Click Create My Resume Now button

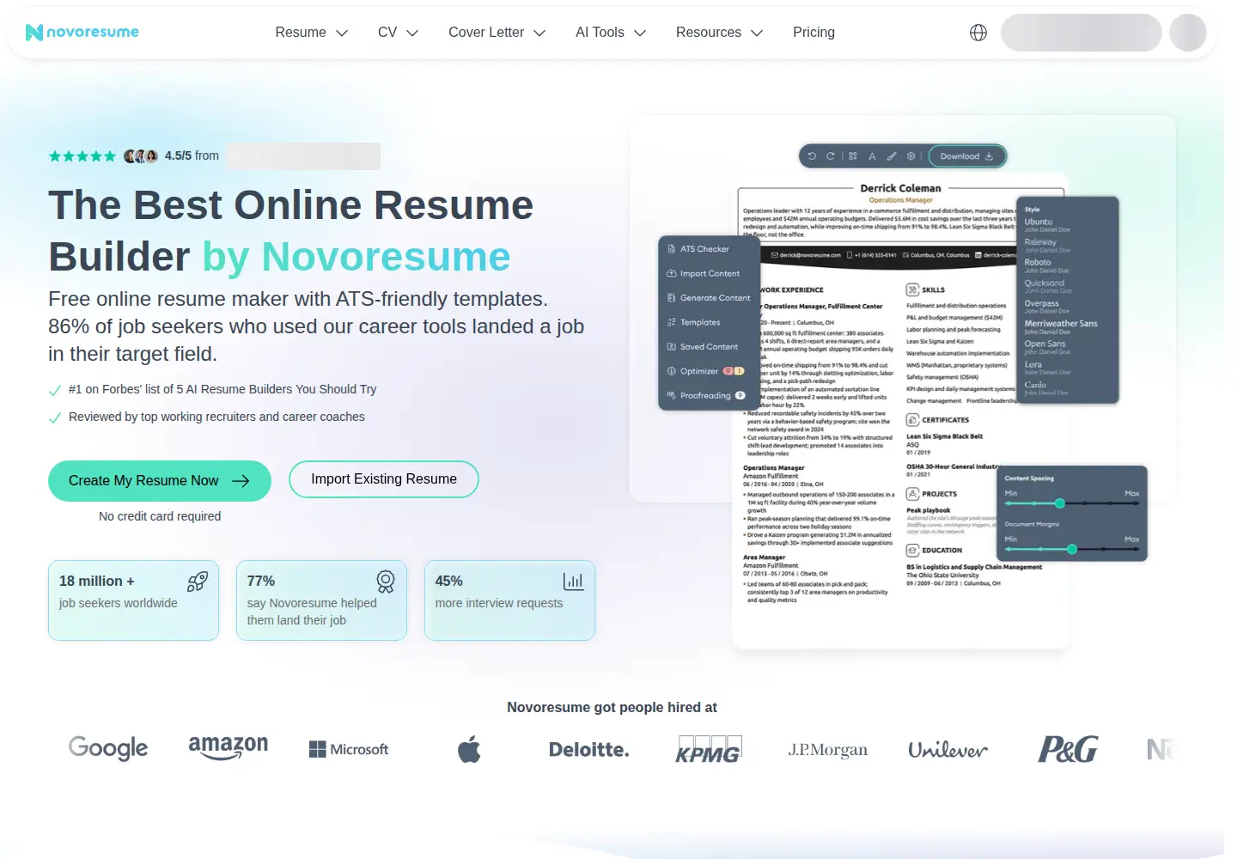pos(160,481)
